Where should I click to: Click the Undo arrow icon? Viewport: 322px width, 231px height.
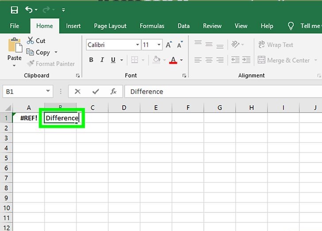29,10
